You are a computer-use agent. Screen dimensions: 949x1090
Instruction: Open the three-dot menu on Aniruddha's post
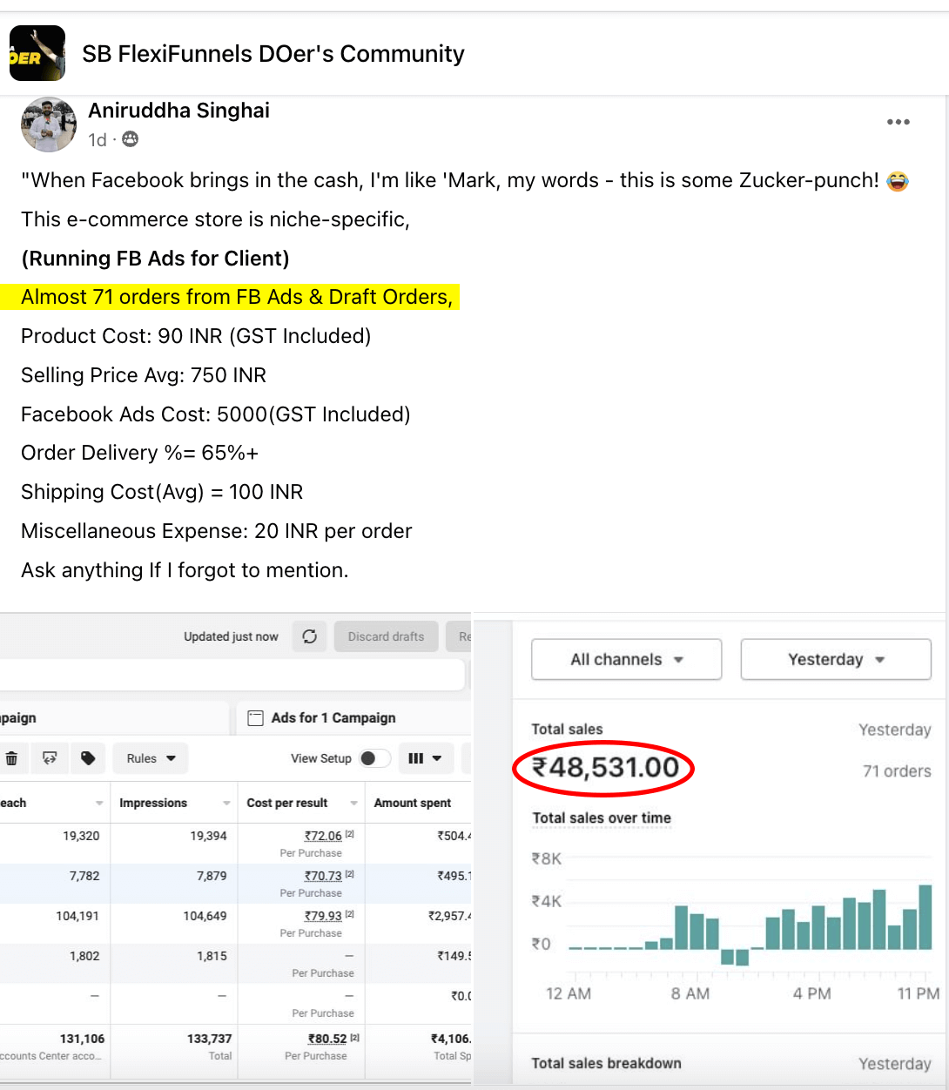898,122
